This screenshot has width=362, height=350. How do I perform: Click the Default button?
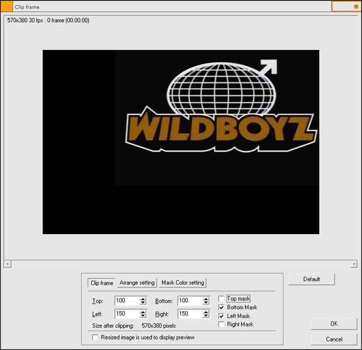coord(312,279)
